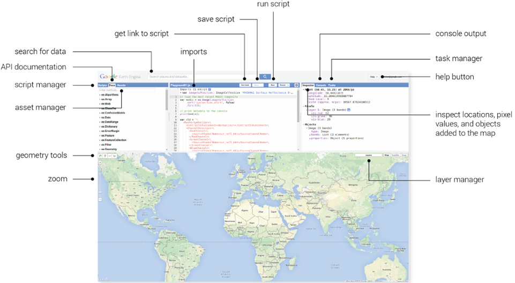
Task: Open the Layers manager dropdown on map
Action: pyautogui.click(x=369, y=155)
